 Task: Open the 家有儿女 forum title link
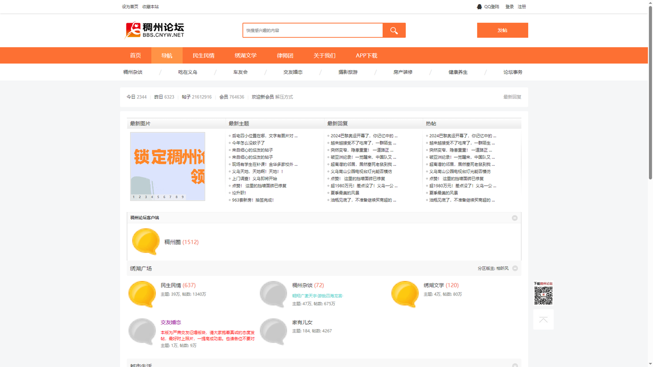302,323
